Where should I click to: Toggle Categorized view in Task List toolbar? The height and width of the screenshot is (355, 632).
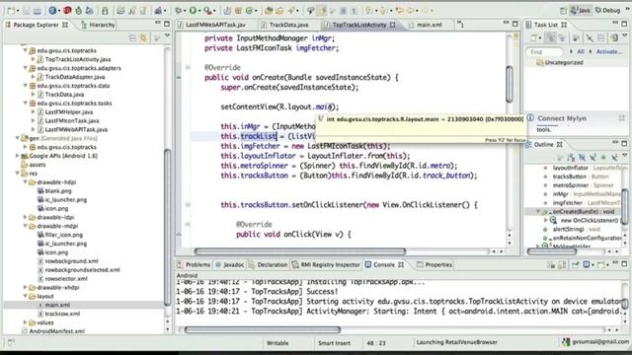click(550, 37)
